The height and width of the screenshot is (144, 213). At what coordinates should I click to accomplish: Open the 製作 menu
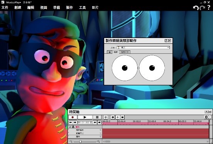pos(69,7)
